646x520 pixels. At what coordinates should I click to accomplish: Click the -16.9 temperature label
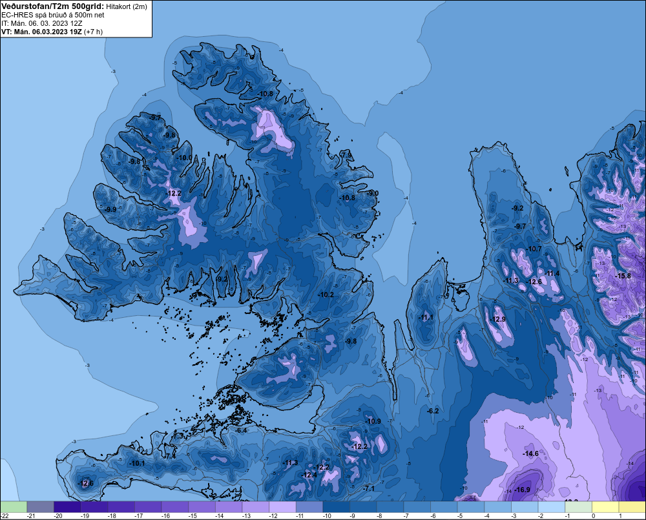click(x=523, y=490)
